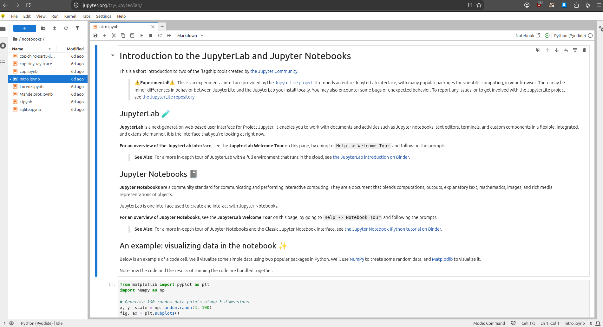Insert a cell below with the plus icon
This screenshot has width=603, height=327.
(105, 35)
